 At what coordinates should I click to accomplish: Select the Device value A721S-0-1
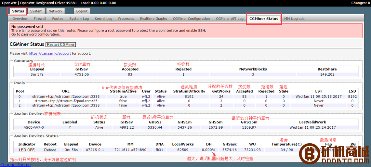click(95, 150)
